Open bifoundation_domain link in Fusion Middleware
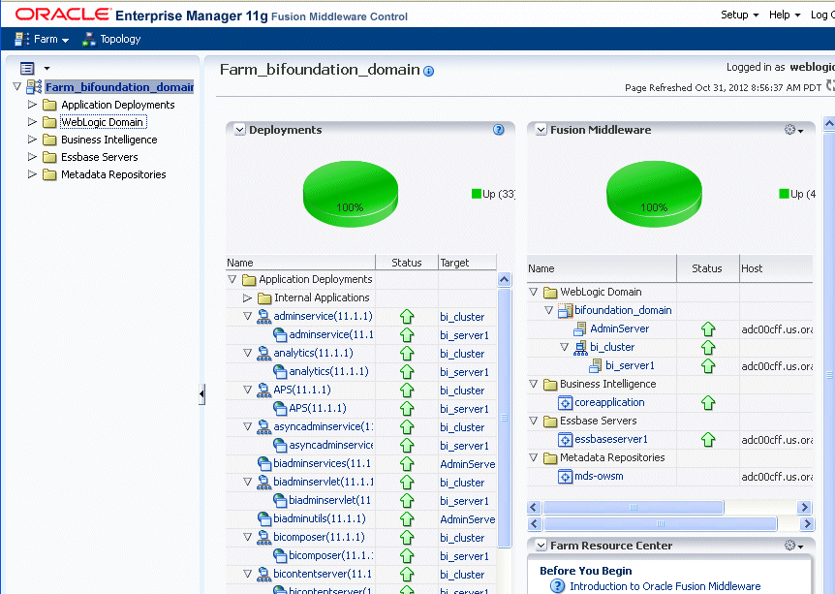Viewport: 835px width, 594px height. pos(623,310)
